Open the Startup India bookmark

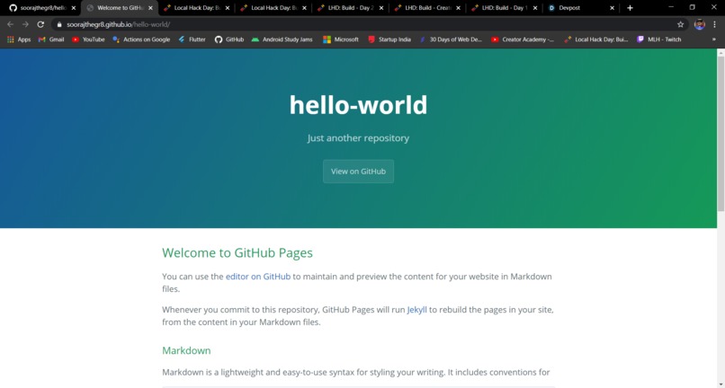[389, 40]
